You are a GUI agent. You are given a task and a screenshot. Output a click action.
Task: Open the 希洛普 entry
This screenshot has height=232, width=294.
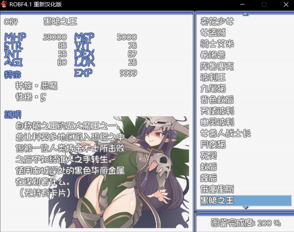[213, 55]
